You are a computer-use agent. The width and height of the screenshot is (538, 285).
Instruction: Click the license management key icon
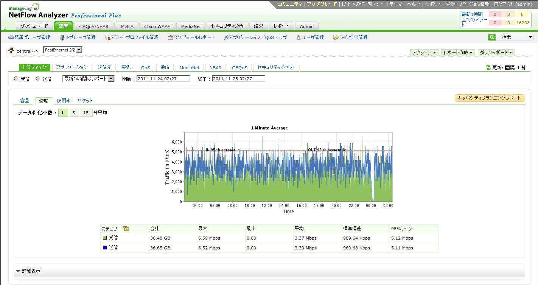click(336, 37)
